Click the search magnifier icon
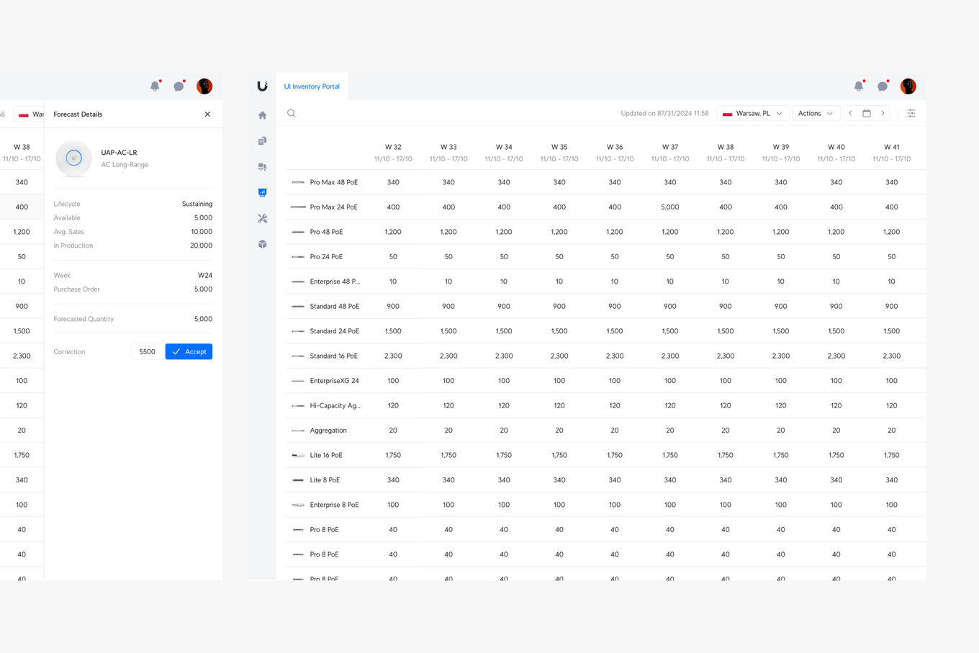The height and width of the screenshot is (653, 979). (292, 113)
